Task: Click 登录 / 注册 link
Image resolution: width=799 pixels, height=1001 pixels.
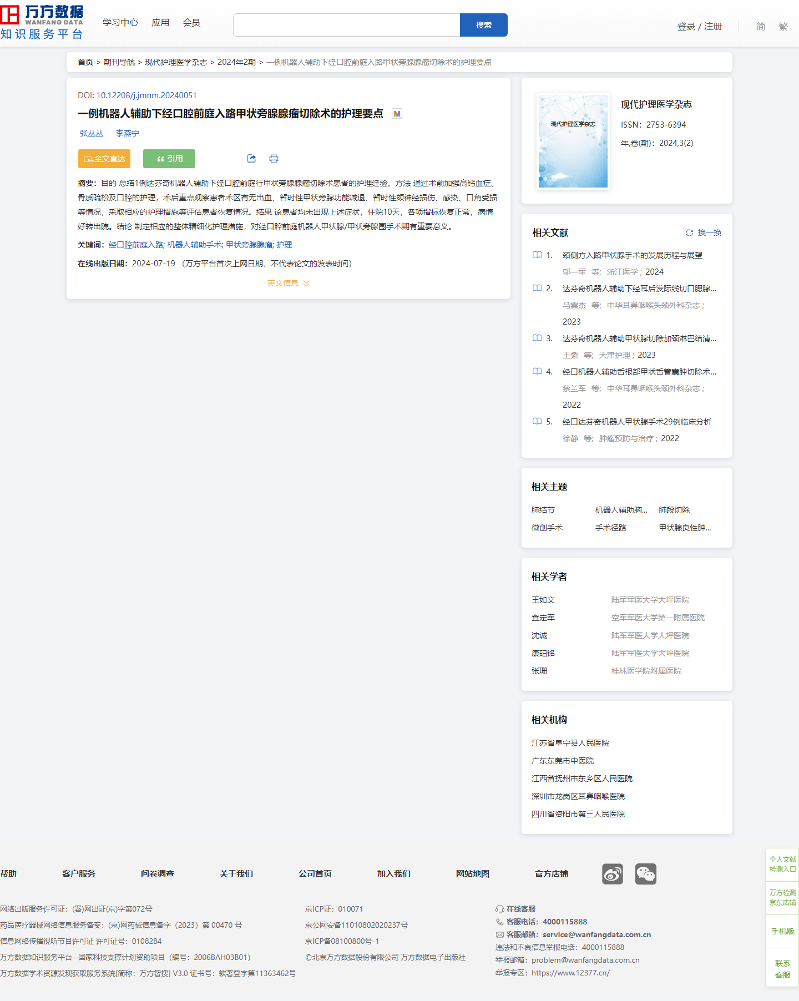Action: (700, 27)
